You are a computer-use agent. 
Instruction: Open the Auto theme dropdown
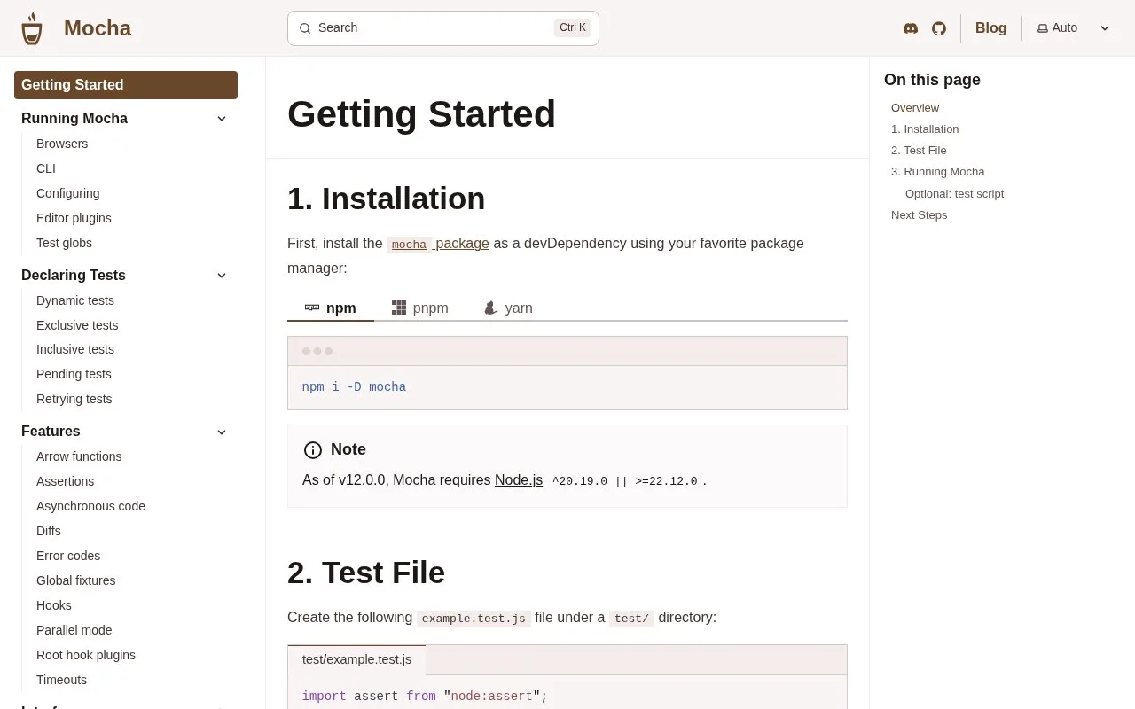tap(1074, 28)
